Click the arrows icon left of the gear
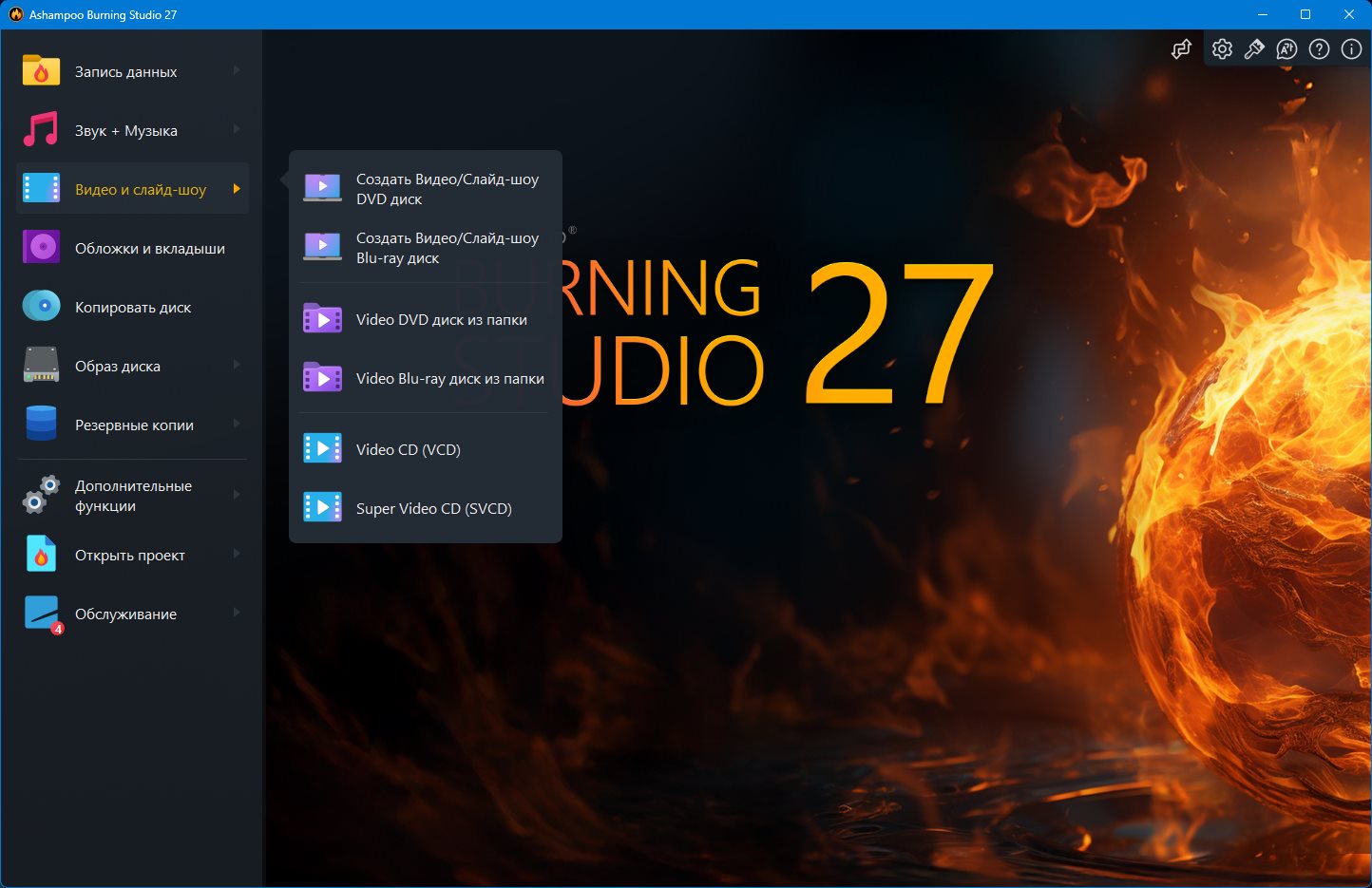Viewport: 1372px width, 888px height. pos(1181,49)
